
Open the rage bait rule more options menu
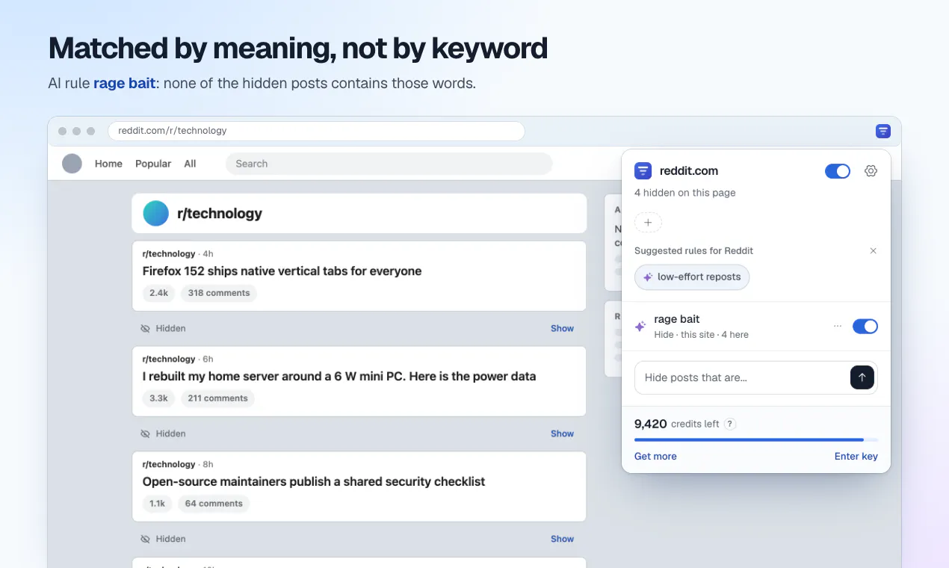838,327
